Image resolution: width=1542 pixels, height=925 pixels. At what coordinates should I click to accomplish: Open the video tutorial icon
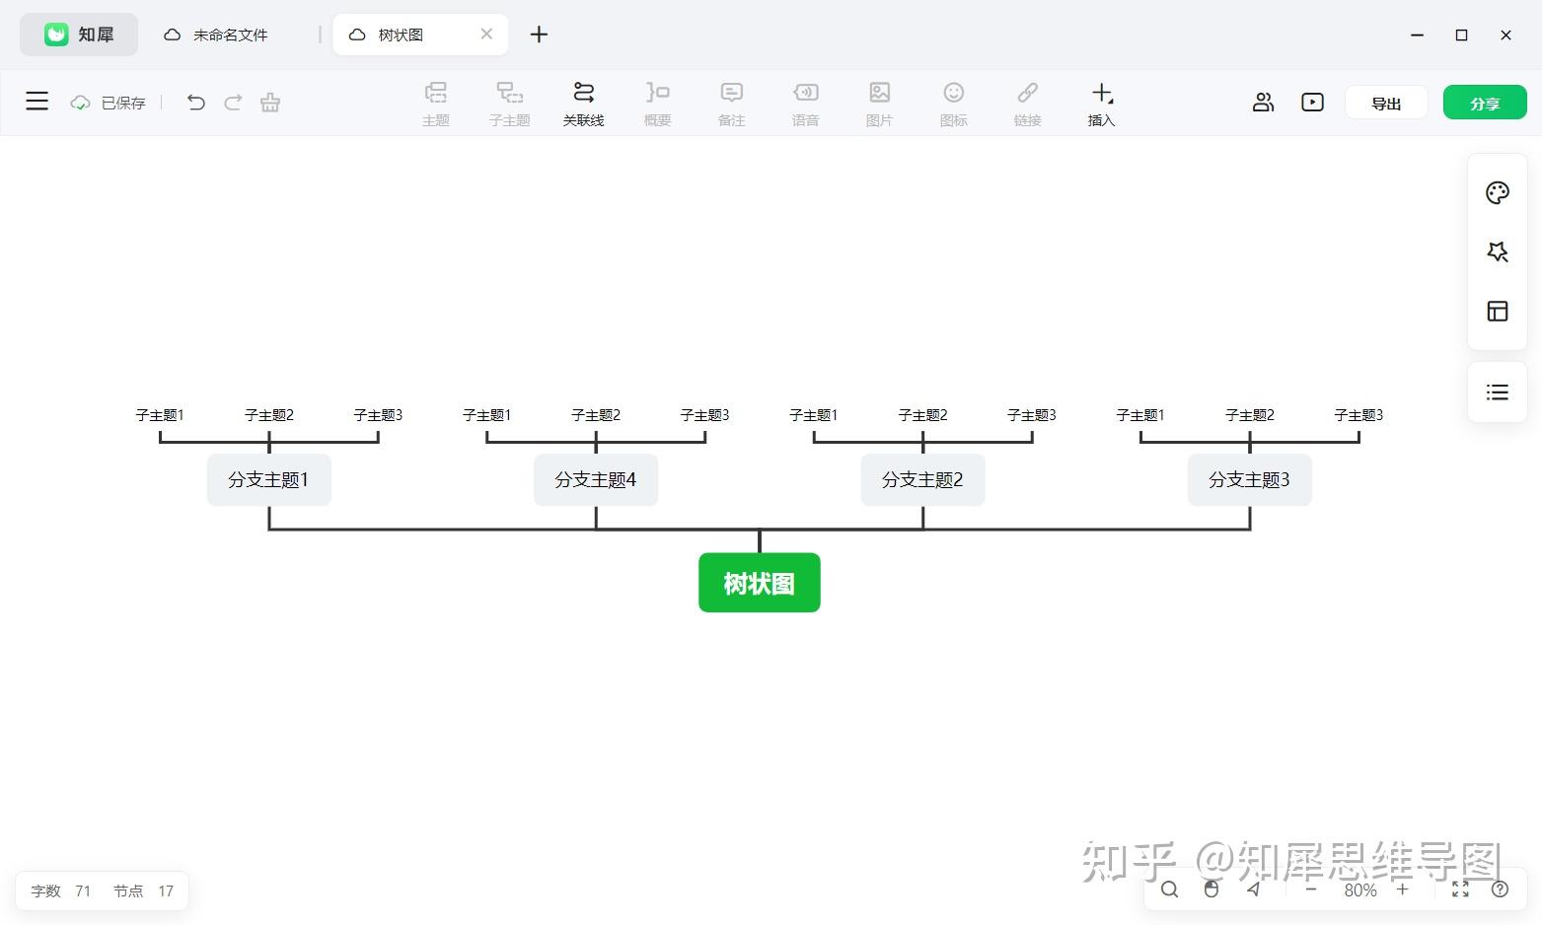tap(1312, 102)
